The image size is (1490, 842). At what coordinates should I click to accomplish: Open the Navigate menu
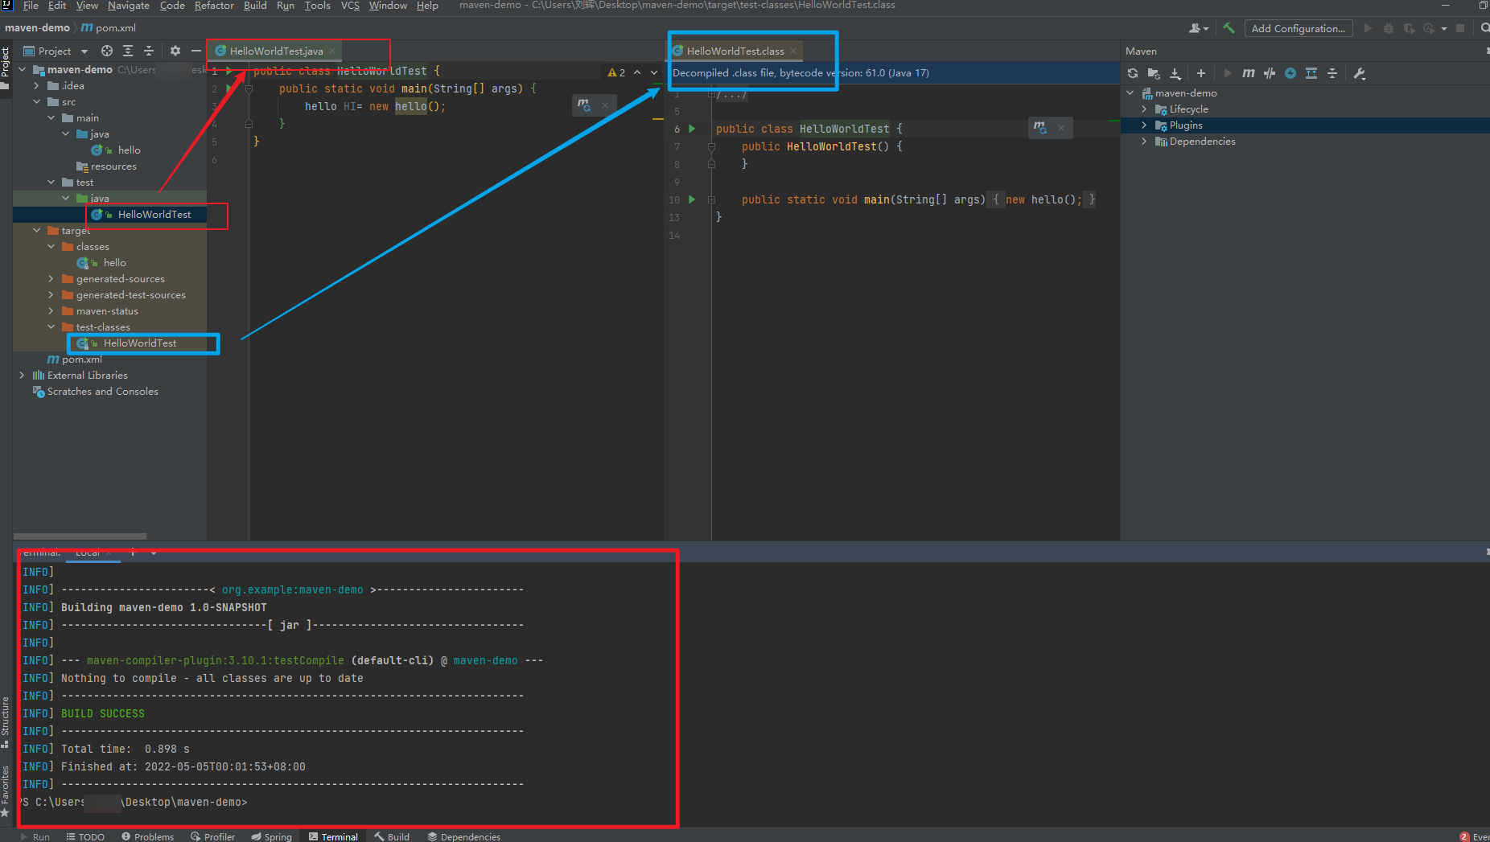(129, 6)
